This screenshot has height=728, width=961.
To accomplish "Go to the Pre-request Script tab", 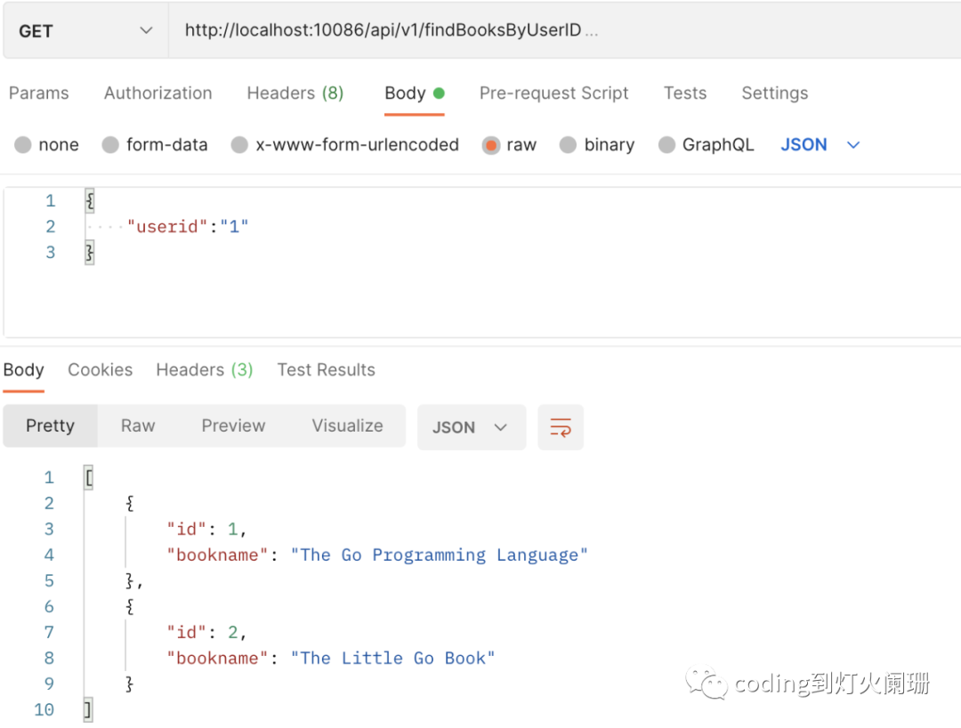I will [553, 93].
